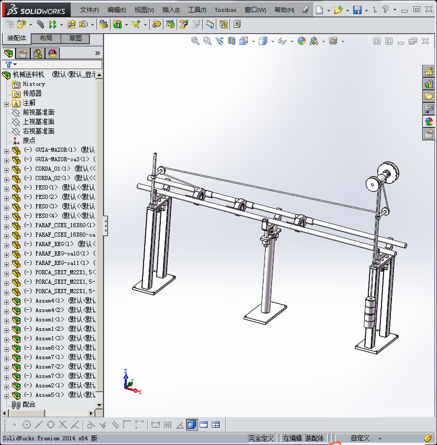The image size is (437, 445).
Task: Open the Edit Appearance color ball icon
Action: pos(302,41)
